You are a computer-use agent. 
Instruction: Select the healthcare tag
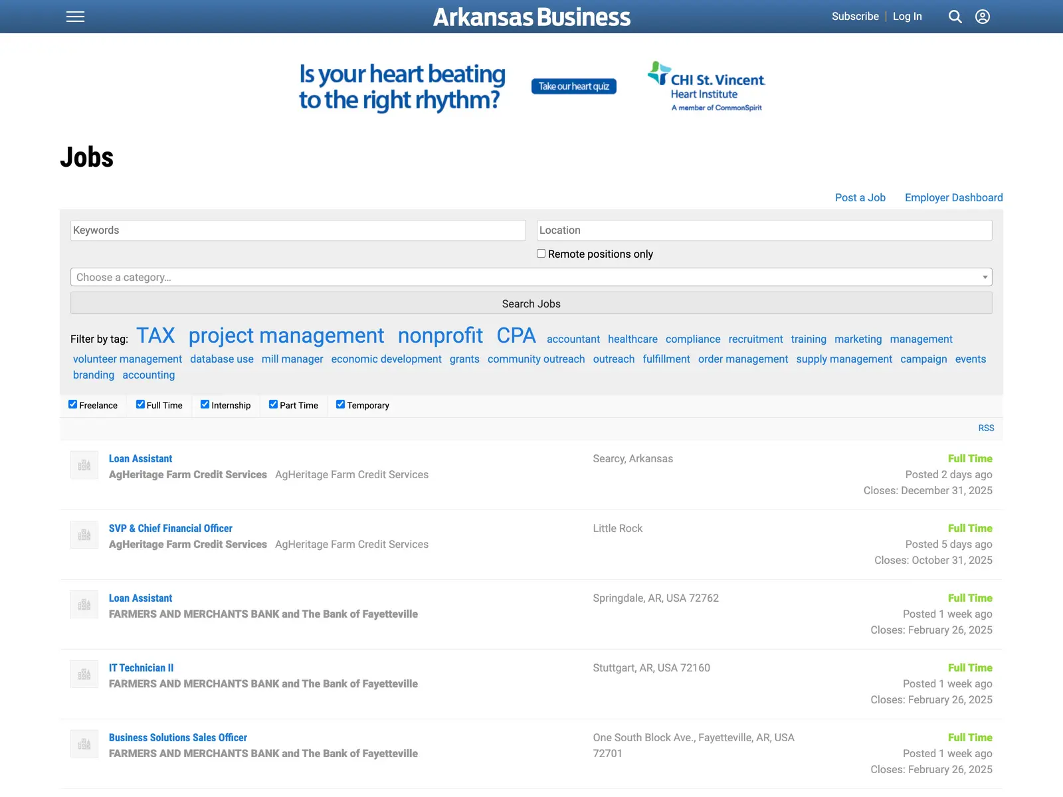632,339
